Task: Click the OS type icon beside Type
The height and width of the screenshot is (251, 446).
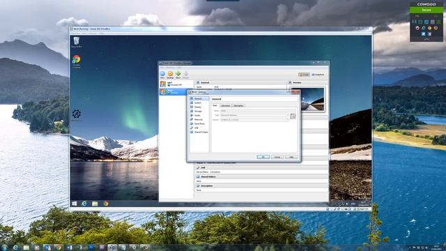Action: [x=293, y=116]
